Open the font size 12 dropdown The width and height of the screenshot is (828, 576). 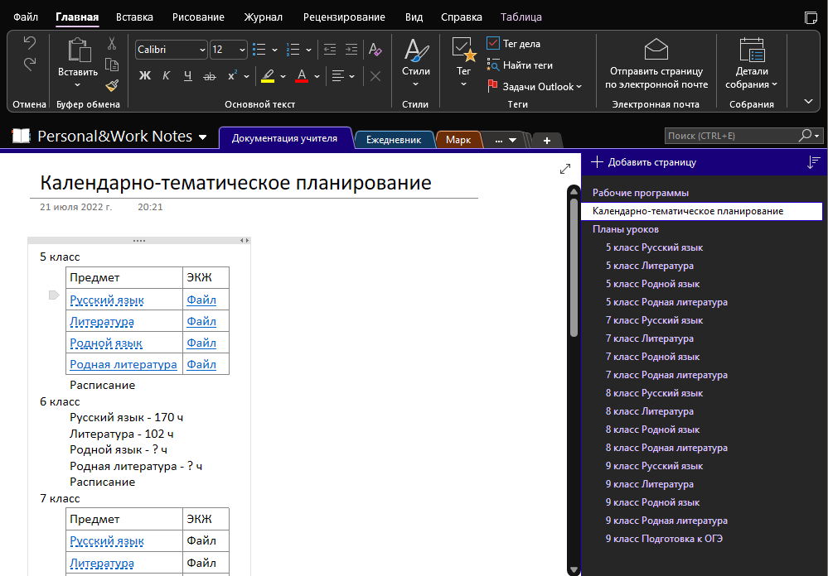(242, 50)
